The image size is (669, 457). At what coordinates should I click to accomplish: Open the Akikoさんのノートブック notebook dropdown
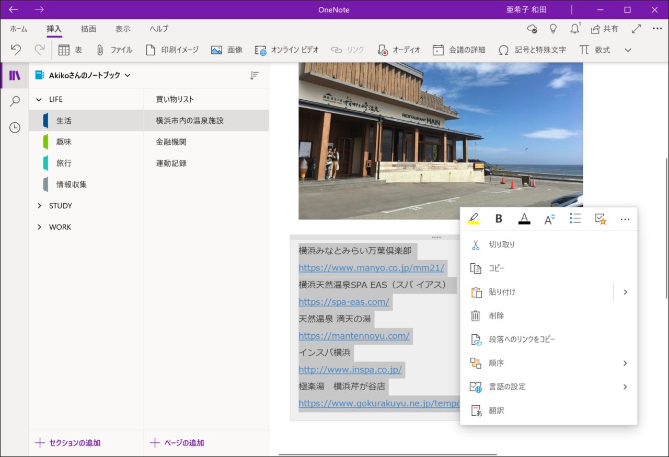click(84, 75)
